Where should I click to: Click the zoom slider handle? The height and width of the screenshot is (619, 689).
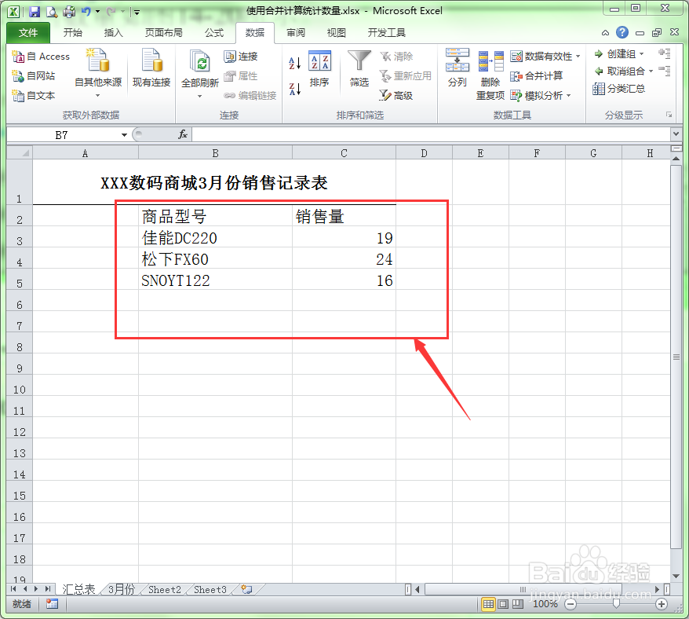click(x=616, y=603)
